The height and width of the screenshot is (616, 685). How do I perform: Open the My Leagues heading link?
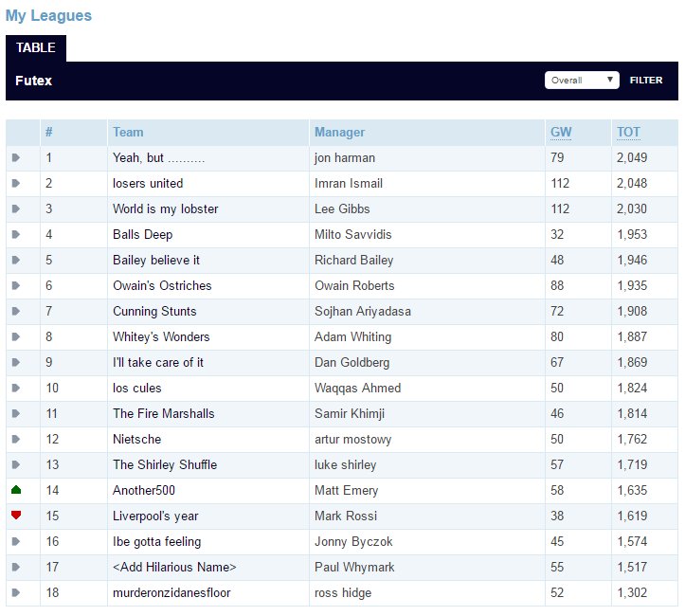coord(48,16)
